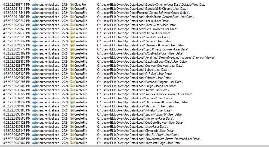Select the Sleipnir5 ChromiumViewer path row
Viewport: 269px width, 147px height.
156,57
